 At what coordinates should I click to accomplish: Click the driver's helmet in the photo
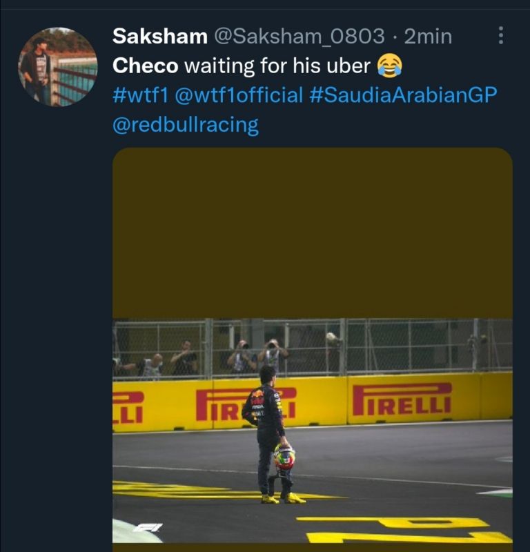point(284,456)
